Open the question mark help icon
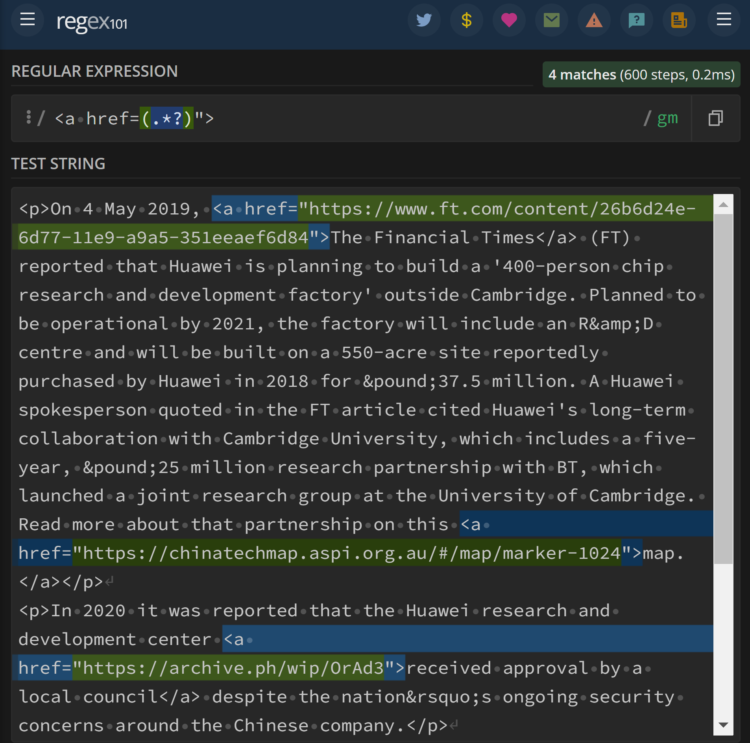The height and width of the screenshot is (743, 750). (636, 20)
